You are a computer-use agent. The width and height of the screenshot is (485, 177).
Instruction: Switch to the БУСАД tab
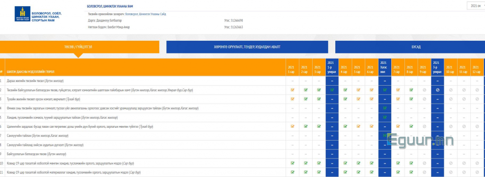coord(410,47)
